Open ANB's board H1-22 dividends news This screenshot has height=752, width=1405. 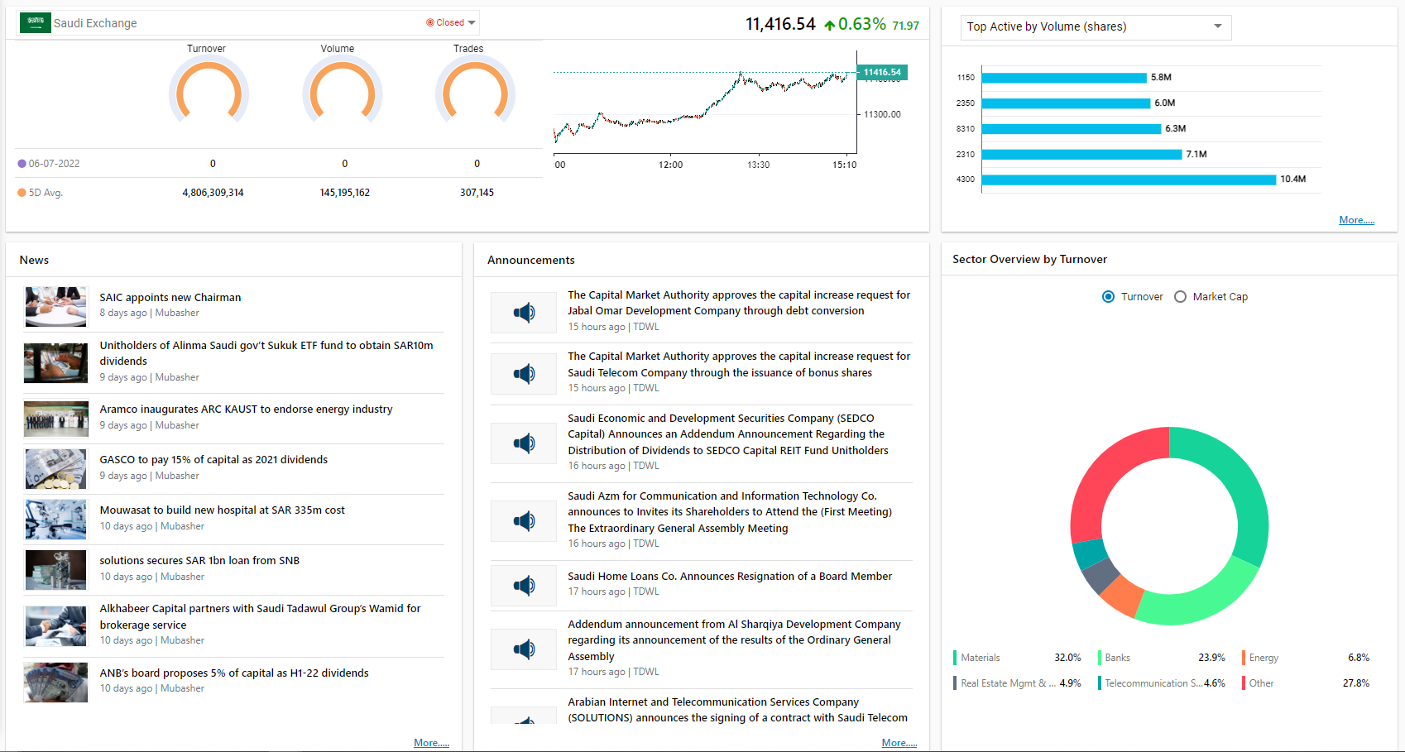click(234, 673)
